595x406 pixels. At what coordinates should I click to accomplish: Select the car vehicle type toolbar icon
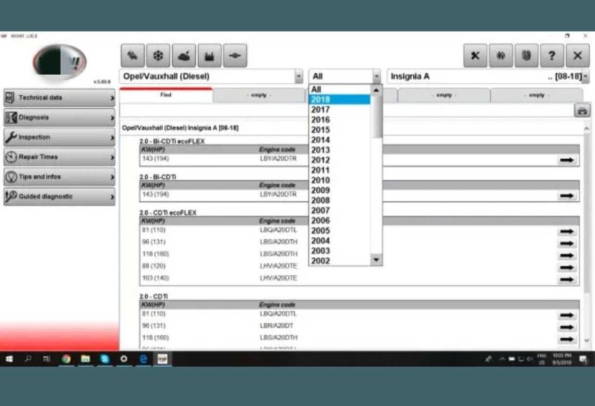[x=133, y=56]
